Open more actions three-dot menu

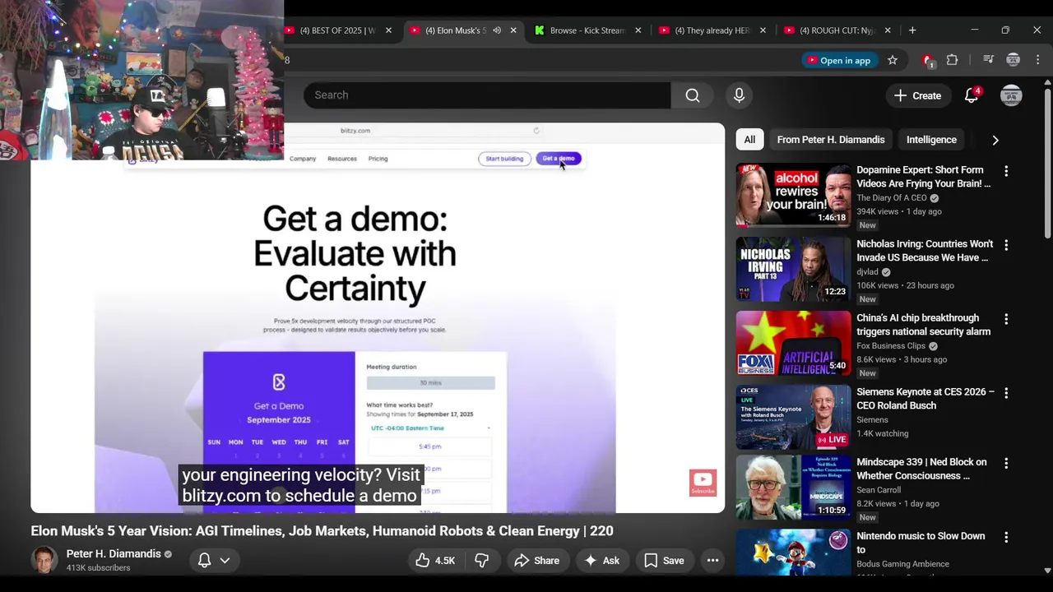(x=713, y=561)
